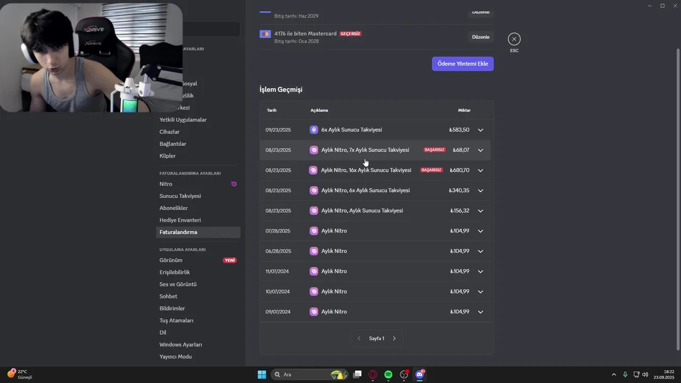Click the Nitro icon on the 07/28/2025 row
The image size is (681, 383).
coord(314,231)
